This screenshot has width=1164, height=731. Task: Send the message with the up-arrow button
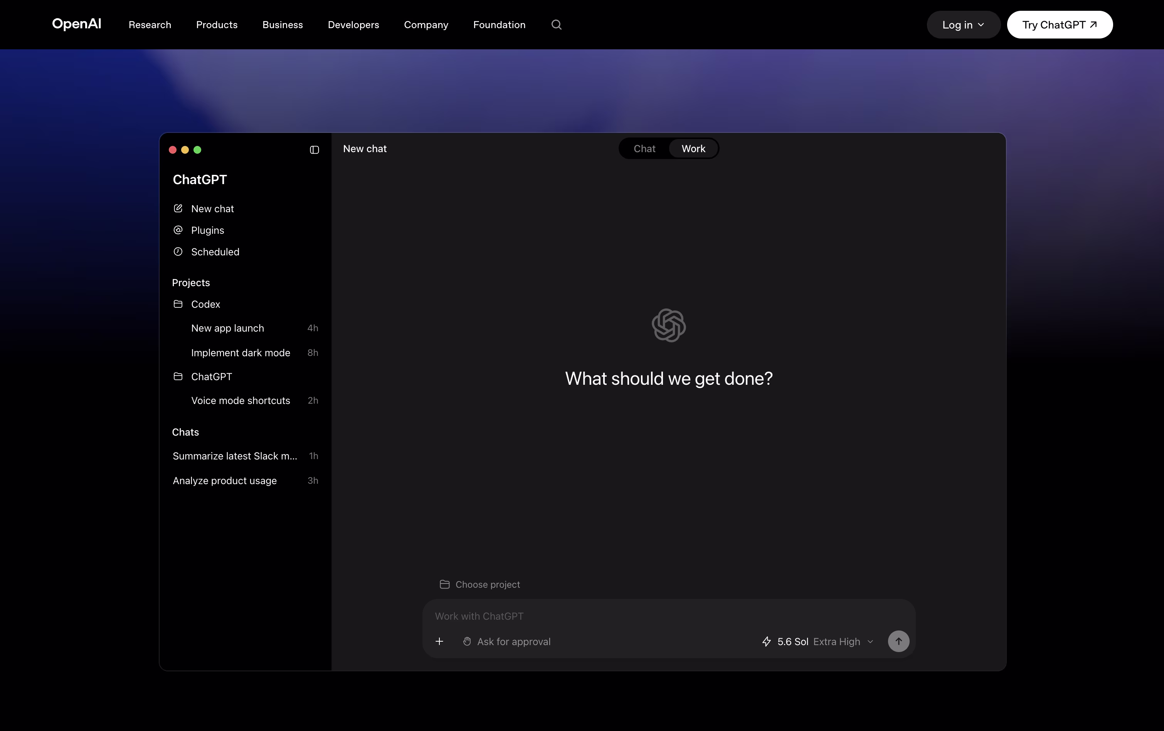[x=898, y=641]
